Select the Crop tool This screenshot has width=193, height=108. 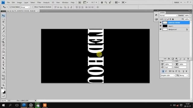[3, 28]
